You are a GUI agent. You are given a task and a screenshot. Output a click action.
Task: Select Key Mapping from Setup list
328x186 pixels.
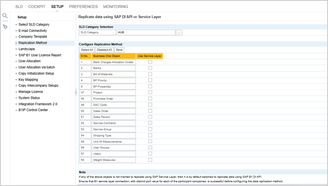coord(28,80)
